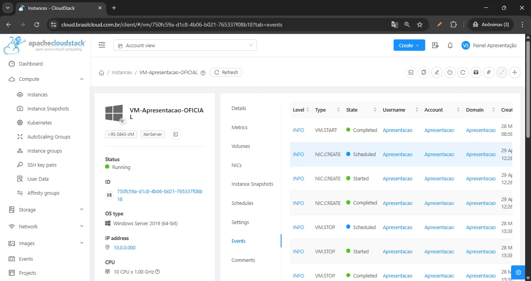Open a new browser tab
The width and height of the screenshot is (531, 281).
(x=114, y=8)
